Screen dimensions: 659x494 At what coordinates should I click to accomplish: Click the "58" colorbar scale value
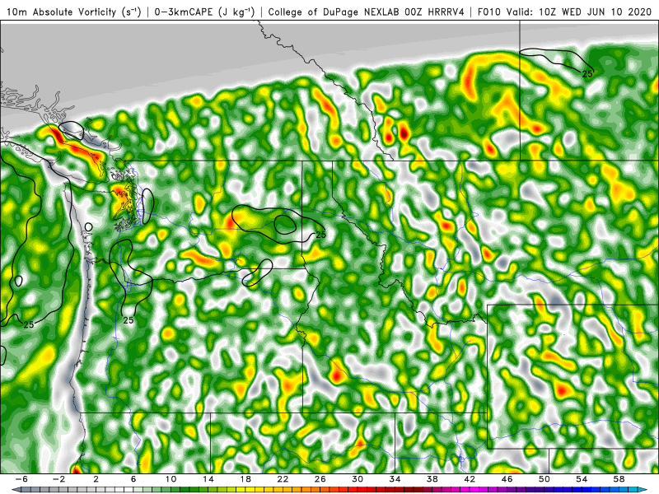click(619, 479)
